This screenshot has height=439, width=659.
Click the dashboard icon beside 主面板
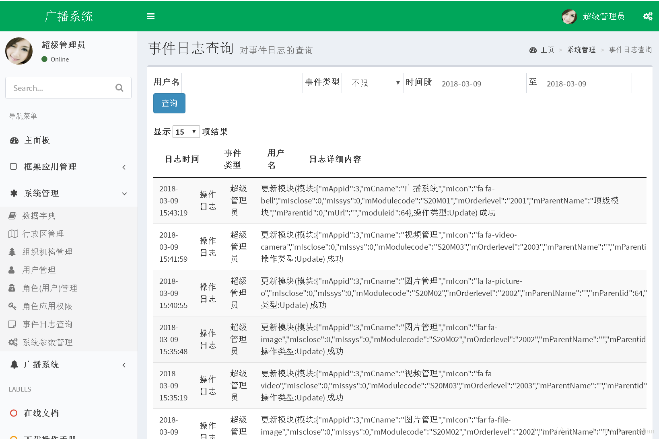(x=14, y=140)
